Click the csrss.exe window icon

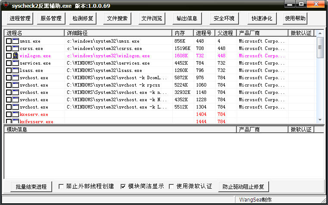tap(15, 48)
